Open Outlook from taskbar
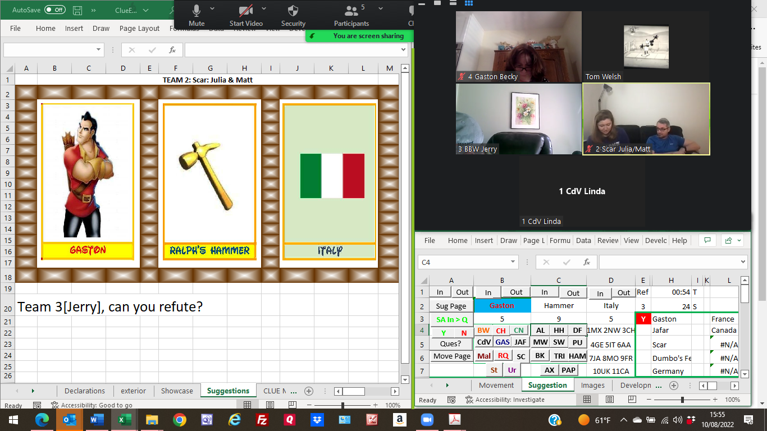Viewport: 767px width, 431px height. tap(70, 419)
